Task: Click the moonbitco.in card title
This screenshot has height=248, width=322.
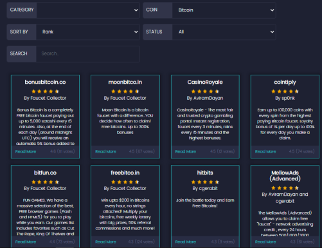Action: point(125,82)
